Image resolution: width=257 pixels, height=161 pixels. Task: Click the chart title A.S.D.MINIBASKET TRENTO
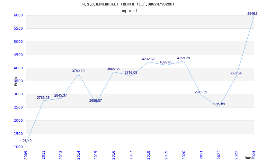click(128, 4)
